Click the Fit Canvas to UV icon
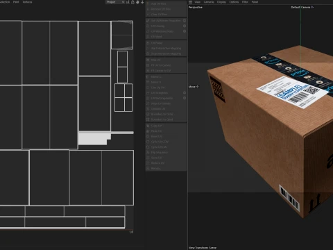Screen dimensions: 333x250 point(148,71)
